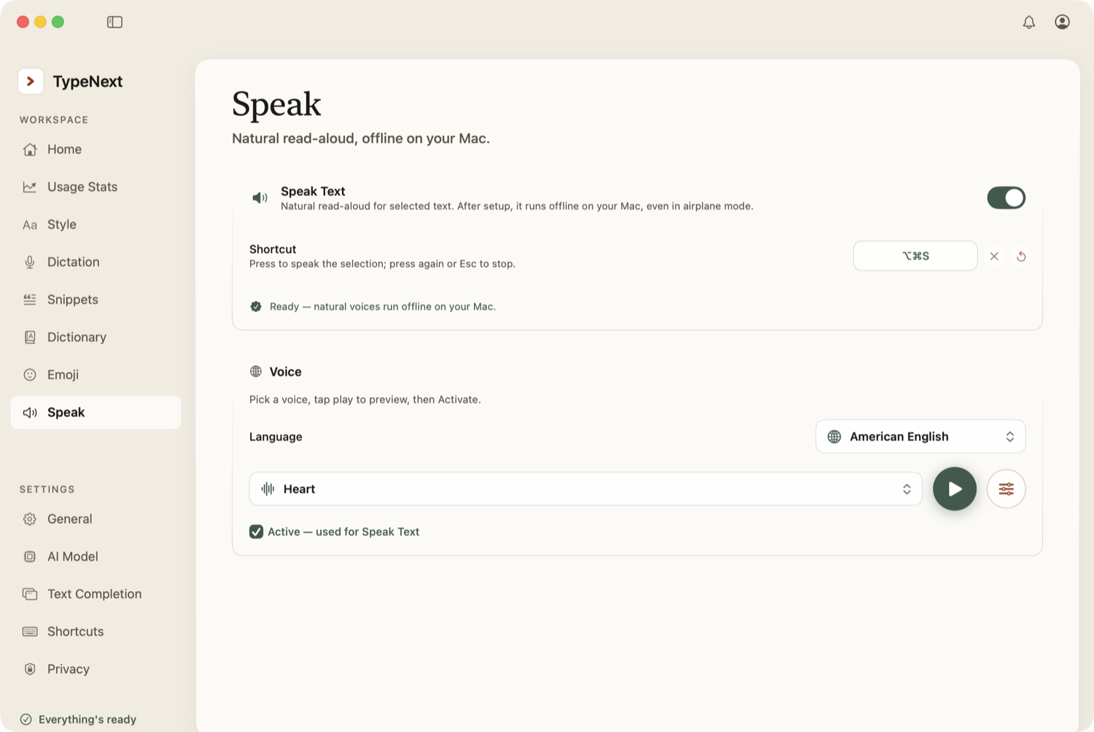
Task: Click the Everything's ready status text
Action: pos(88,720)
